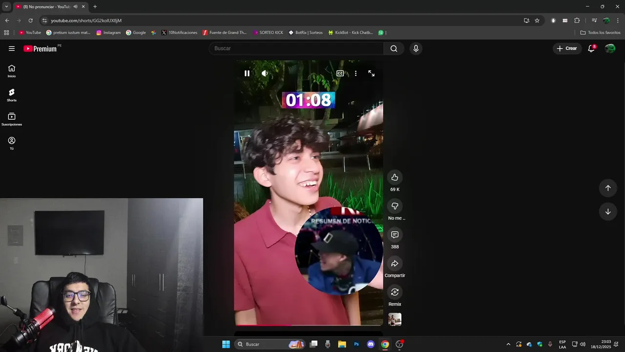Viewport: 625px width, 352px height.
Task: Click the taskbar Buscar search box
Action: pyautogui.click(x=270, y=344)
